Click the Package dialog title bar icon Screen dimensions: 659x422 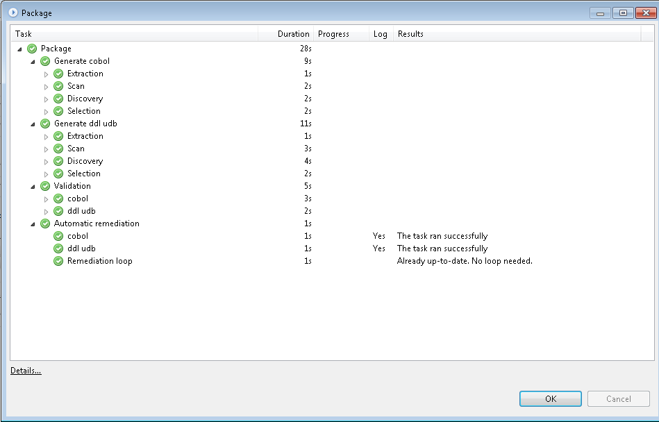[12, 12]
